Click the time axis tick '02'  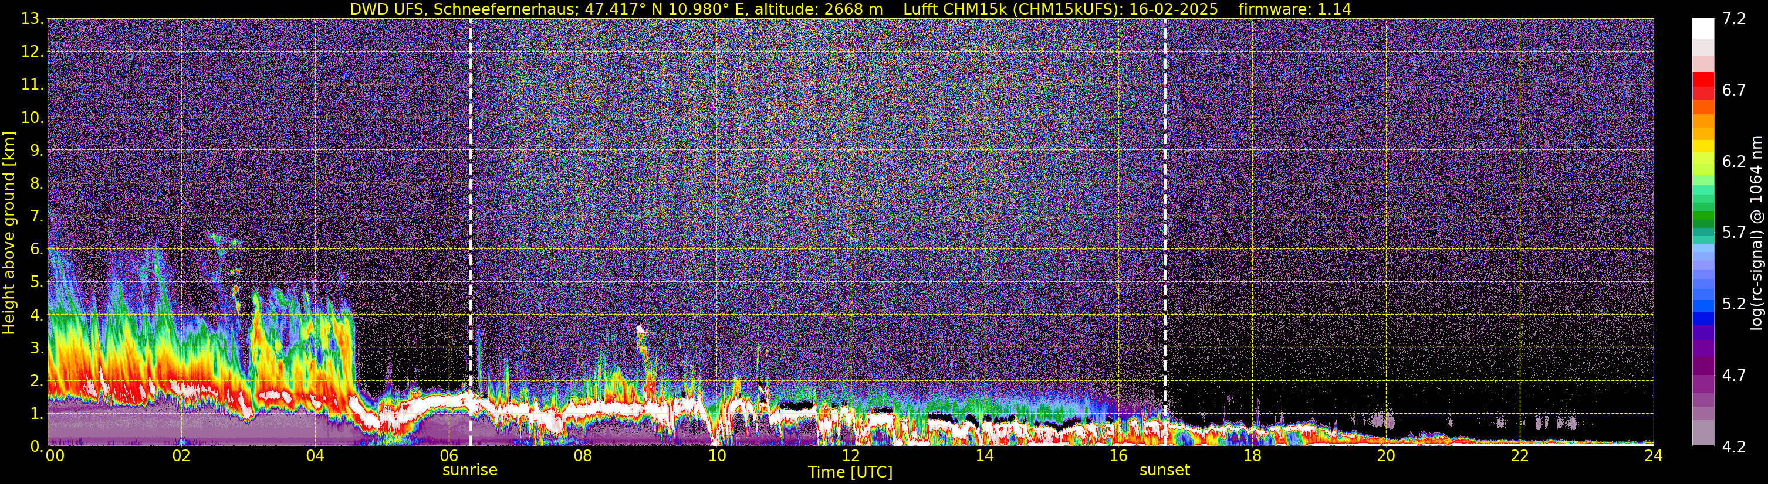tap(181, 456)
